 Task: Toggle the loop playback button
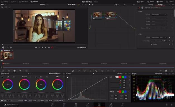[x=52, y=47]
